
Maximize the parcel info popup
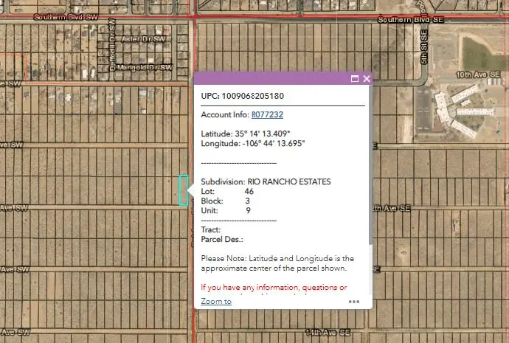pos(355,79)
